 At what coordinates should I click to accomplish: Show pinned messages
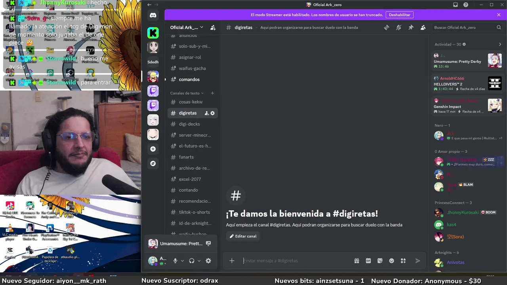pos(411,27)
